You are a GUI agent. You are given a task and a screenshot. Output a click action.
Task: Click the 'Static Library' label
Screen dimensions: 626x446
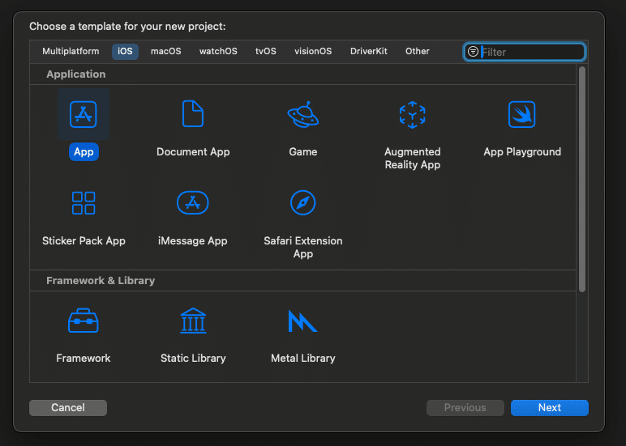[193, 358]
